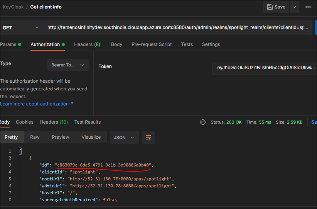This screenshot has width=317, height=209.
Task: Open the rootUrl link in the response
Action: click(x=119, y=179)
